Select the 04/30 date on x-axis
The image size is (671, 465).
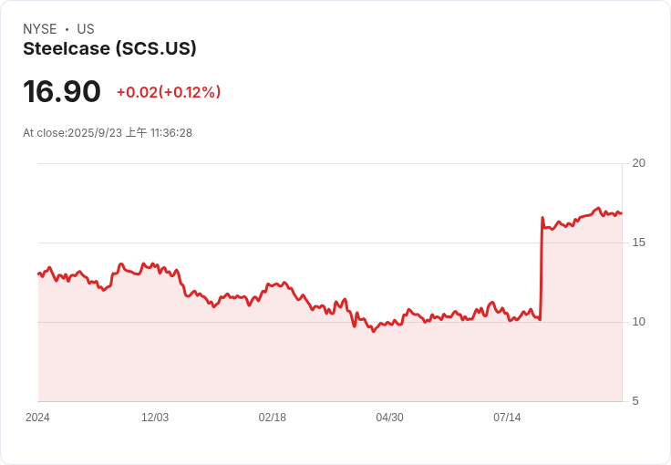[389, 418]
